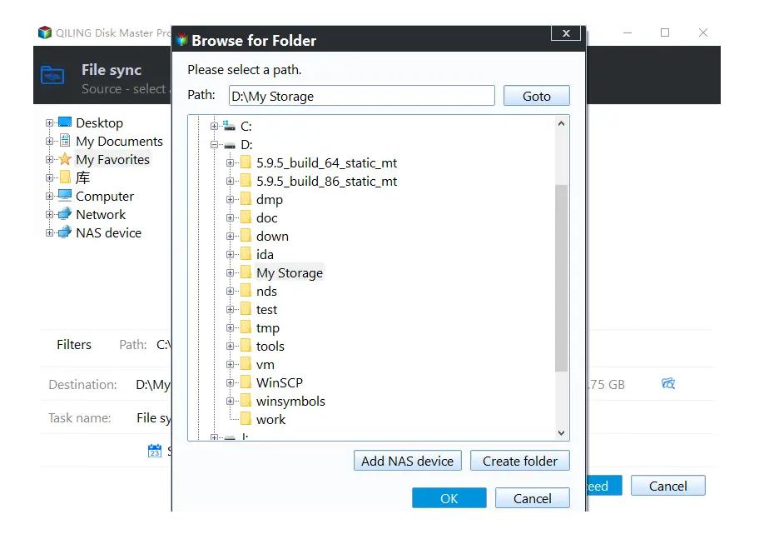Screen dimensions: 764x539
Task: Click the File sync folder icon
Action: point(52,76)
